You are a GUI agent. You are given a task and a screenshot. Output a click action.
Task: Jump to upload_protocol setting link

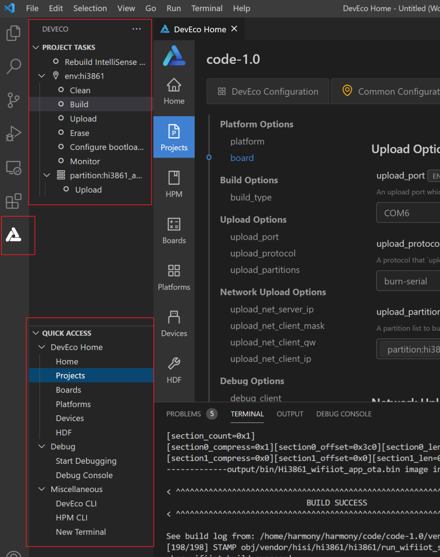point(263,253)
